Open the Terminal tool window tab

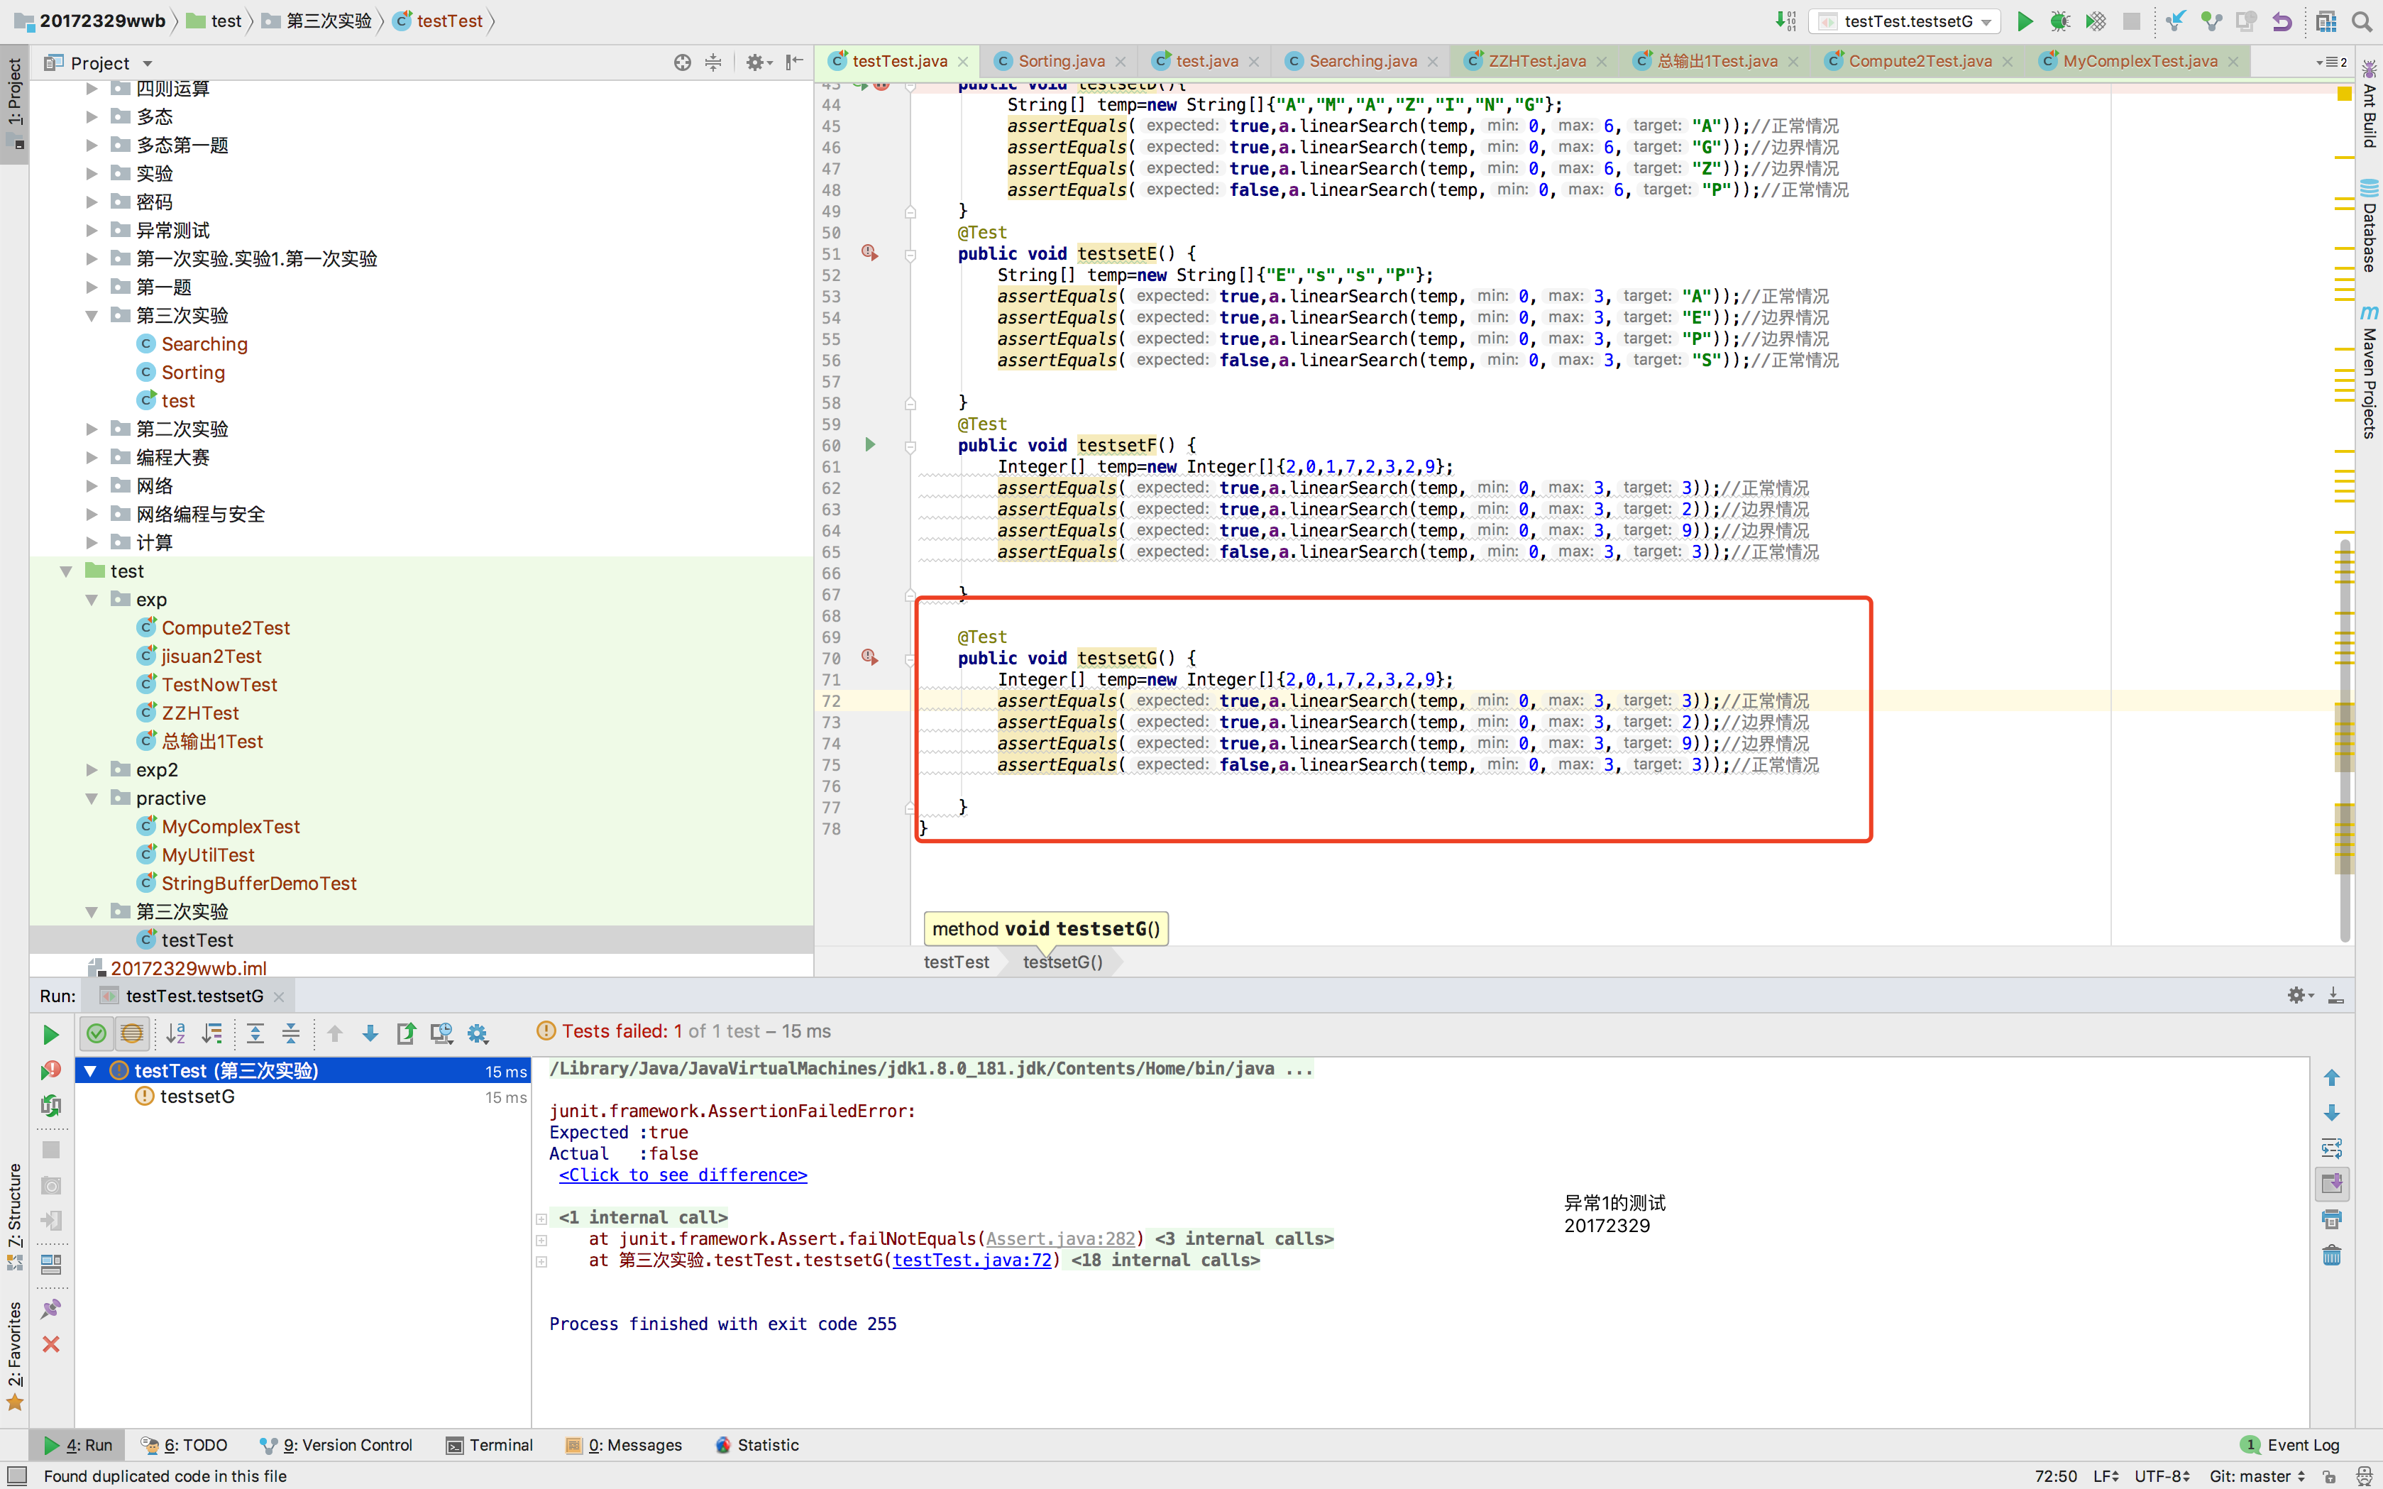[490, 1445]
